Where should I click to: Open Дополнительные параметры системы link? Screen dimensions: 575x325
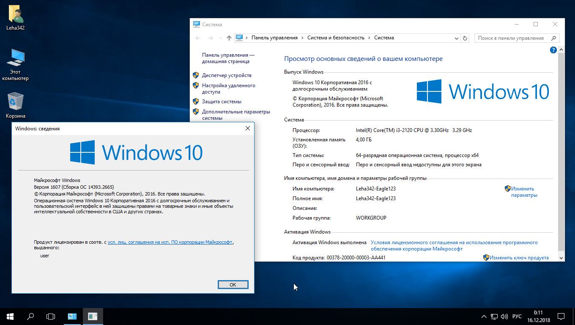coord(236,115)
